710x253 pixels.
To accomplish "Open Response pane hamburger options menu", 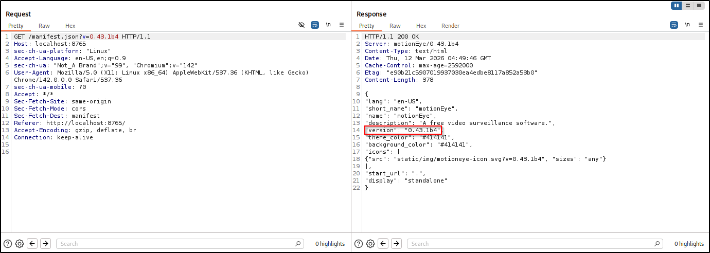I will (x=700, y=25).
